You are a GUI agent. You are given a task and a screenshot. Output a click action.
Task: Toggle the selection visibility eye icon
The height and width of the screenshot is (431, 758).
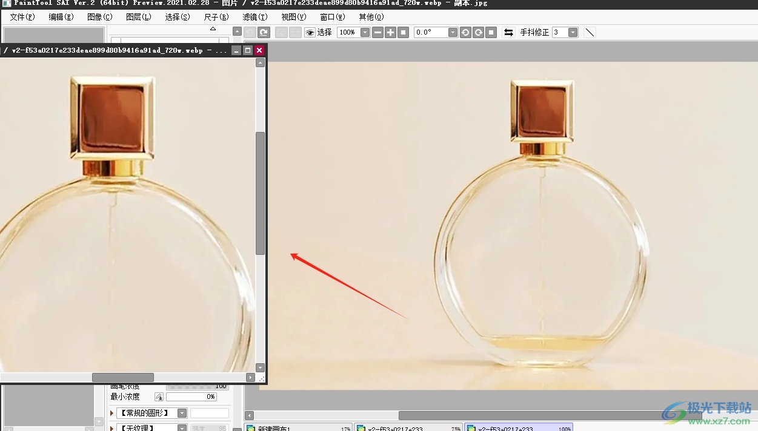tap(310, 32)
